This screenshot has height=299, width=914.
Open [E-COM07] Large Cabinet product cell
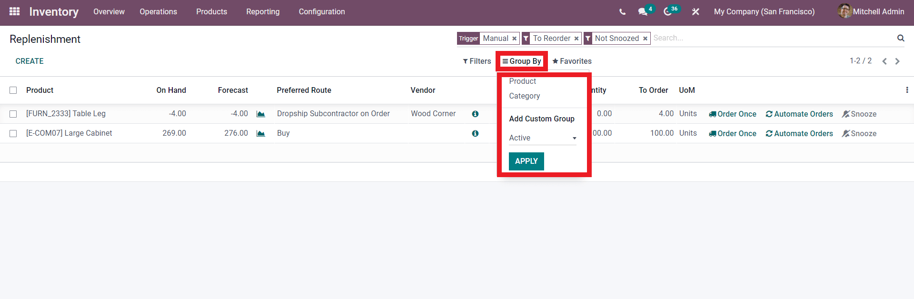pyautogui.click(x=69, y=133)
